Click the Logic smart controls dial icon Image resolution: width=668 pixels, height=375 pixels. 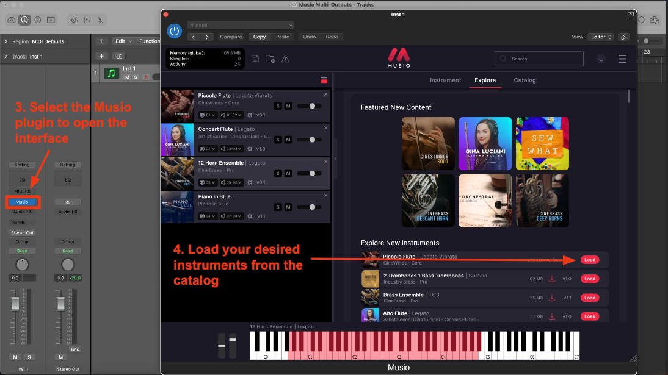pos(74,20)
